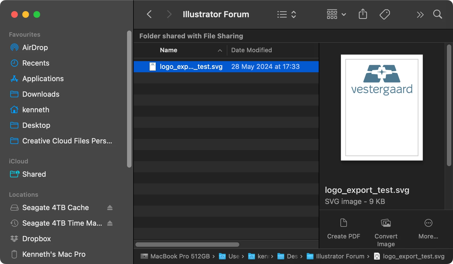The width and height of the screenshot is (453, 264).
Task: Click logo_export_test.svg title in preview pane
Action: pyautogui.click(x=367, y=190)
